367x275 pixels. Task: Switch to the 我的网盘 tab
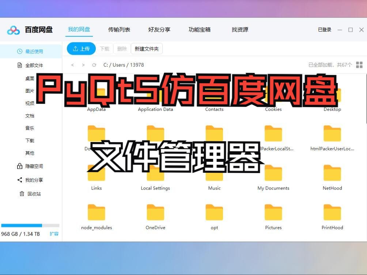point(79,30)
